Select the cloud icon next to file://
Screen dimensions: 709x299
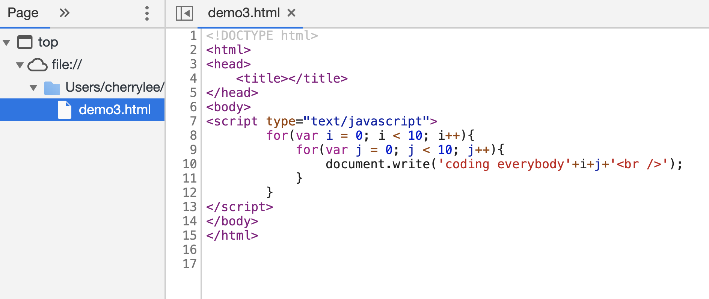click(x=38, y=65)
